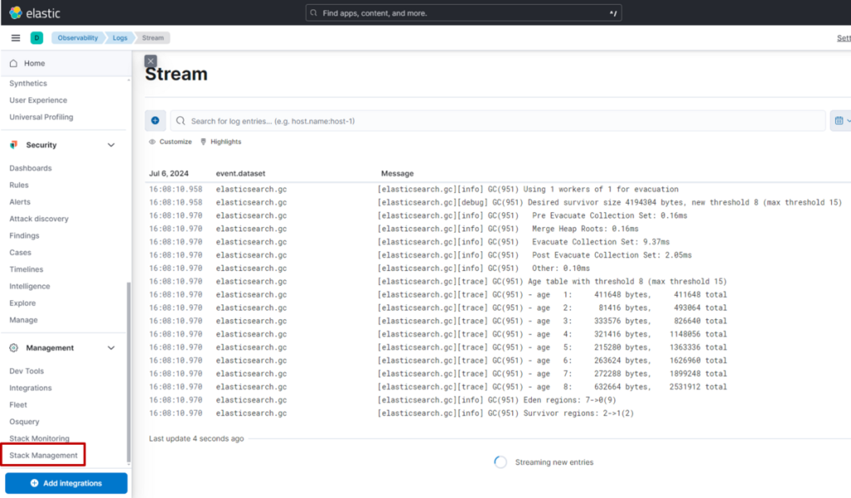The width and height of the screenshot is (851, 498).
Task: Click the Logs breadcrumb
Action: coord(120,37)
